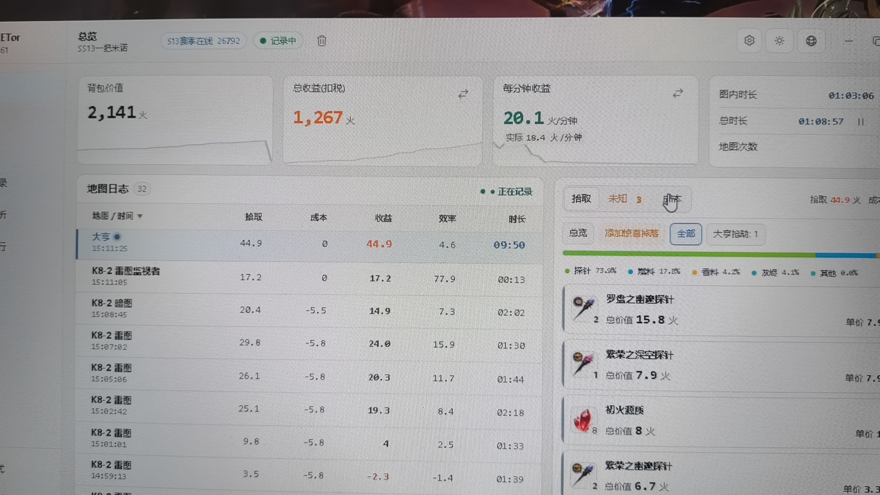Viewport: 880px width, 495px height.
Task: Click the 添加惊喜掉落 button
Action: (631, 233)
